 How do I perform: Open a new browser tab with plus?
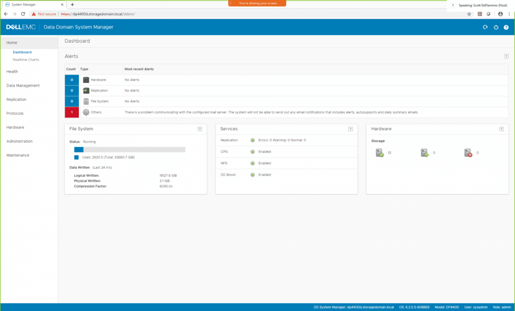72,4
